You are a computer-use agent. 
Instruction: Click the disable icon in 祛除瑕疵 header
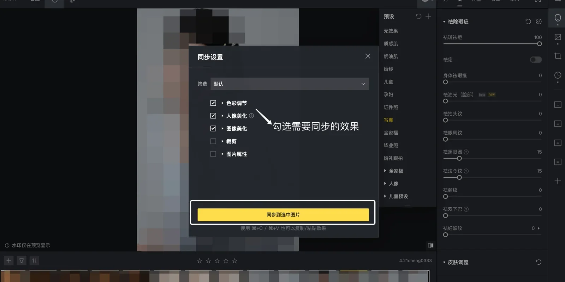click(539, 22)
